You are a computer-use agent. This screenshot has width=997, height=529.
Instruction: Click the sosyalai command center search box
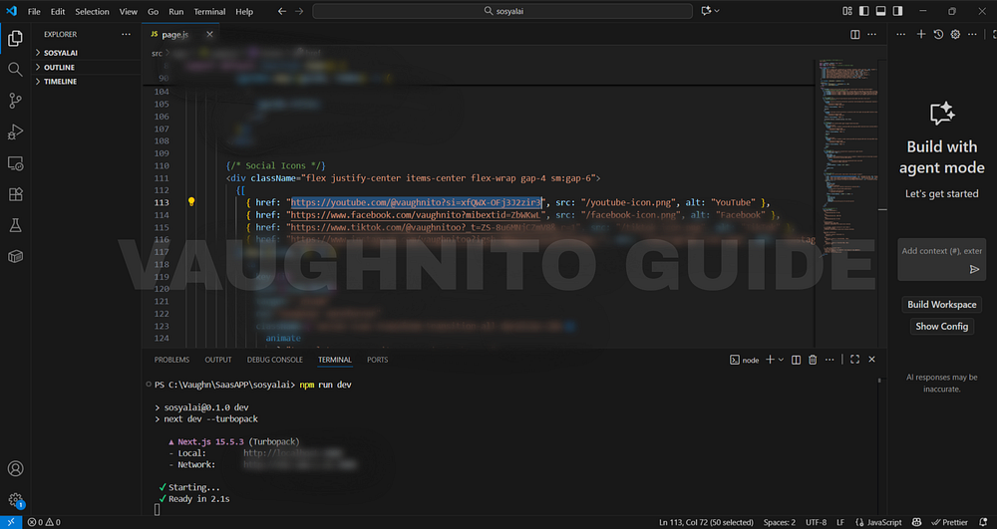click(502, 11)
